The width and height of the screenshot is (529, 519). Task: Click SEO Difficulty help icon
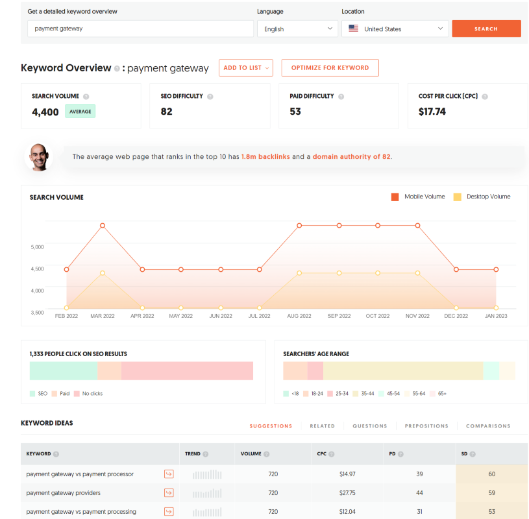[210, 97]
